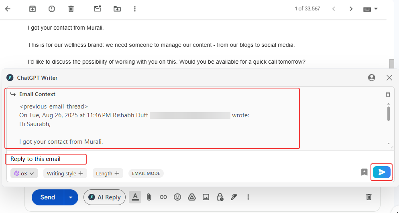Insert files using Google Drive
The width and height of the screenshot is (399, 213).
191,197
